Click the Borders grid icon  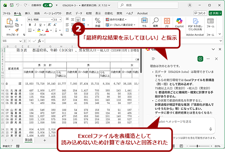click(x=30, y=30)
